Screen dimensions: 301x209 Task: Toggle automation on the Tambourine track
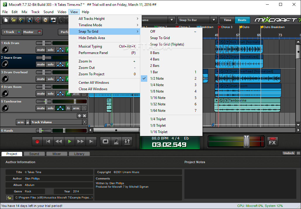click(60, 108)
